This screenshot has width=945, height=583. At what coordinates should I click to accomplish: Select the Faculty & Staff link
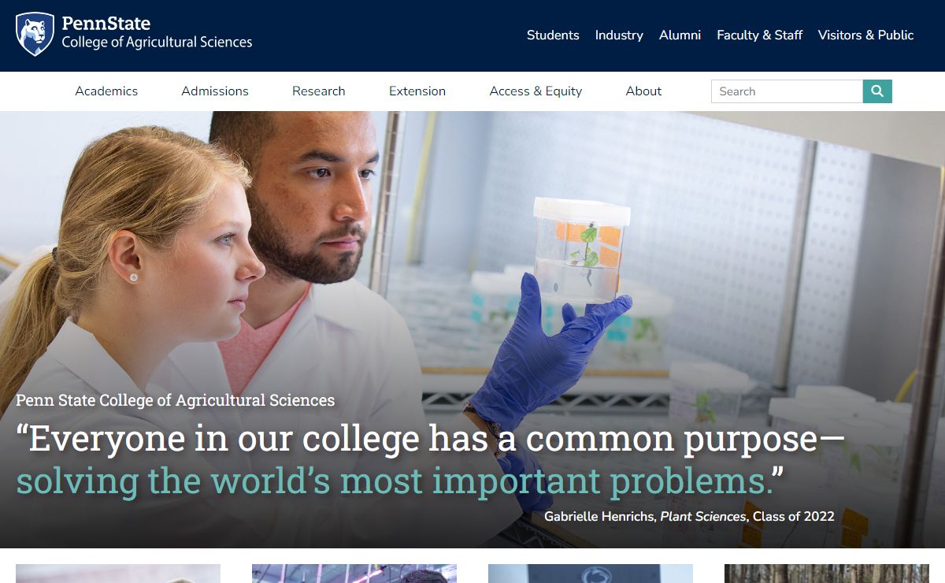pyautogui.click(x=759, y=35)
